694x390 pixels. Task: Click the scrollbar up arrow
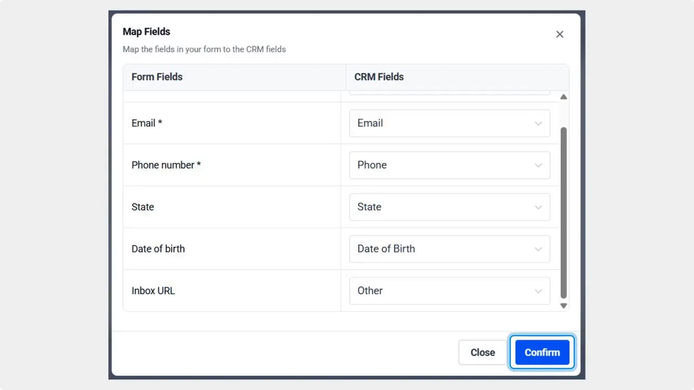click(x=563, y=96)
